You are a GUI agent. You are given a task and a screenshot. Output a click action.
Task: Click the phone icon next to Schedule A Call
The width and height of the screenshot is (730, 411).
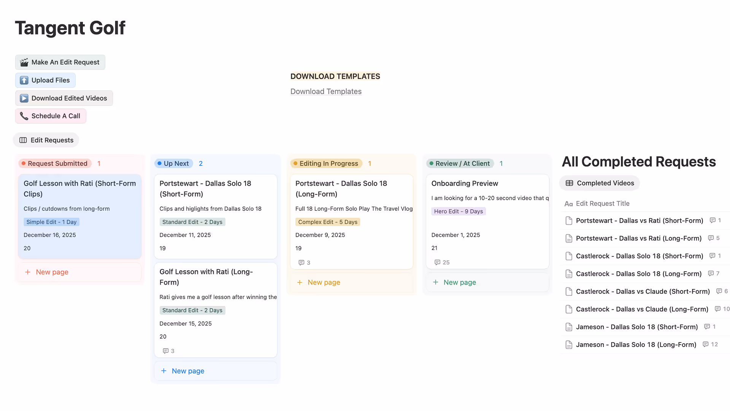(x=24, y=116)
